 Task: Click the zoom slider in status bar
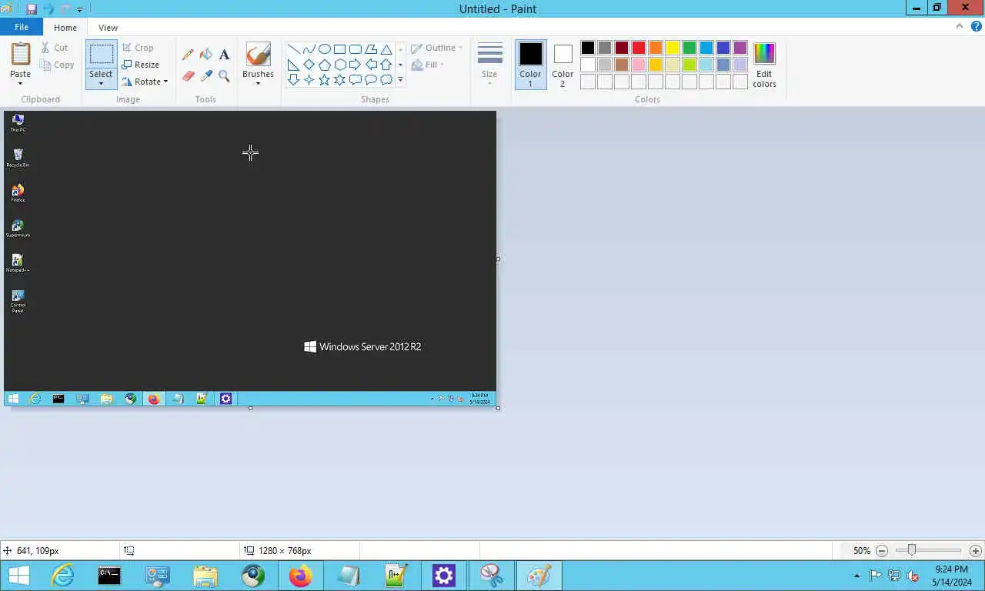pos(912,550)
